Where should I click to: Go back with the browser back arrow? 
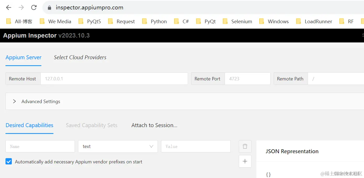(x=9, y=8)
